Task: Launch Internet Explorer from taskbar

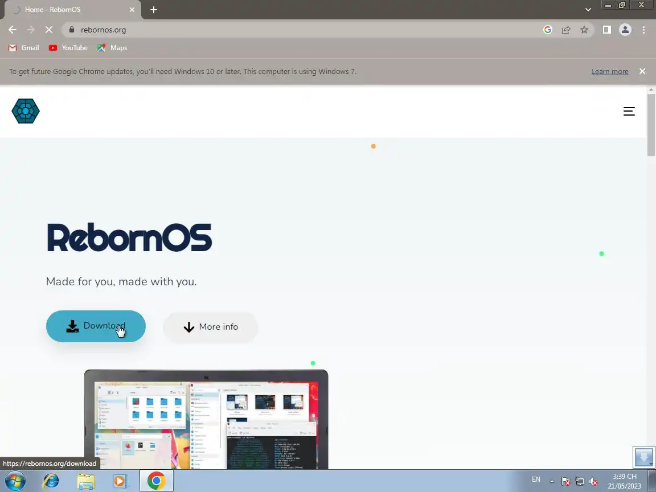Action: pyautogui.click(x=51, y=481)
